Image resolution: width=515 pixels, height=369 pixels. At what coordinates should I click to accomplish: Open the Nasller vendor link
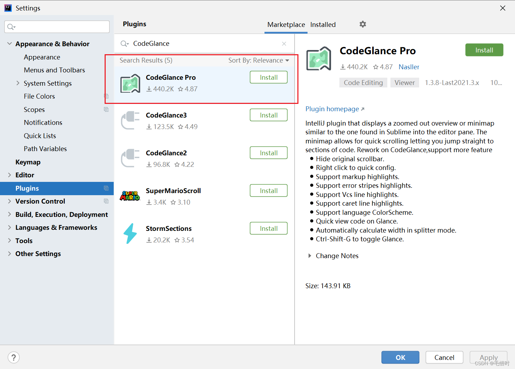pyautogui.click(x=409, y=67)
